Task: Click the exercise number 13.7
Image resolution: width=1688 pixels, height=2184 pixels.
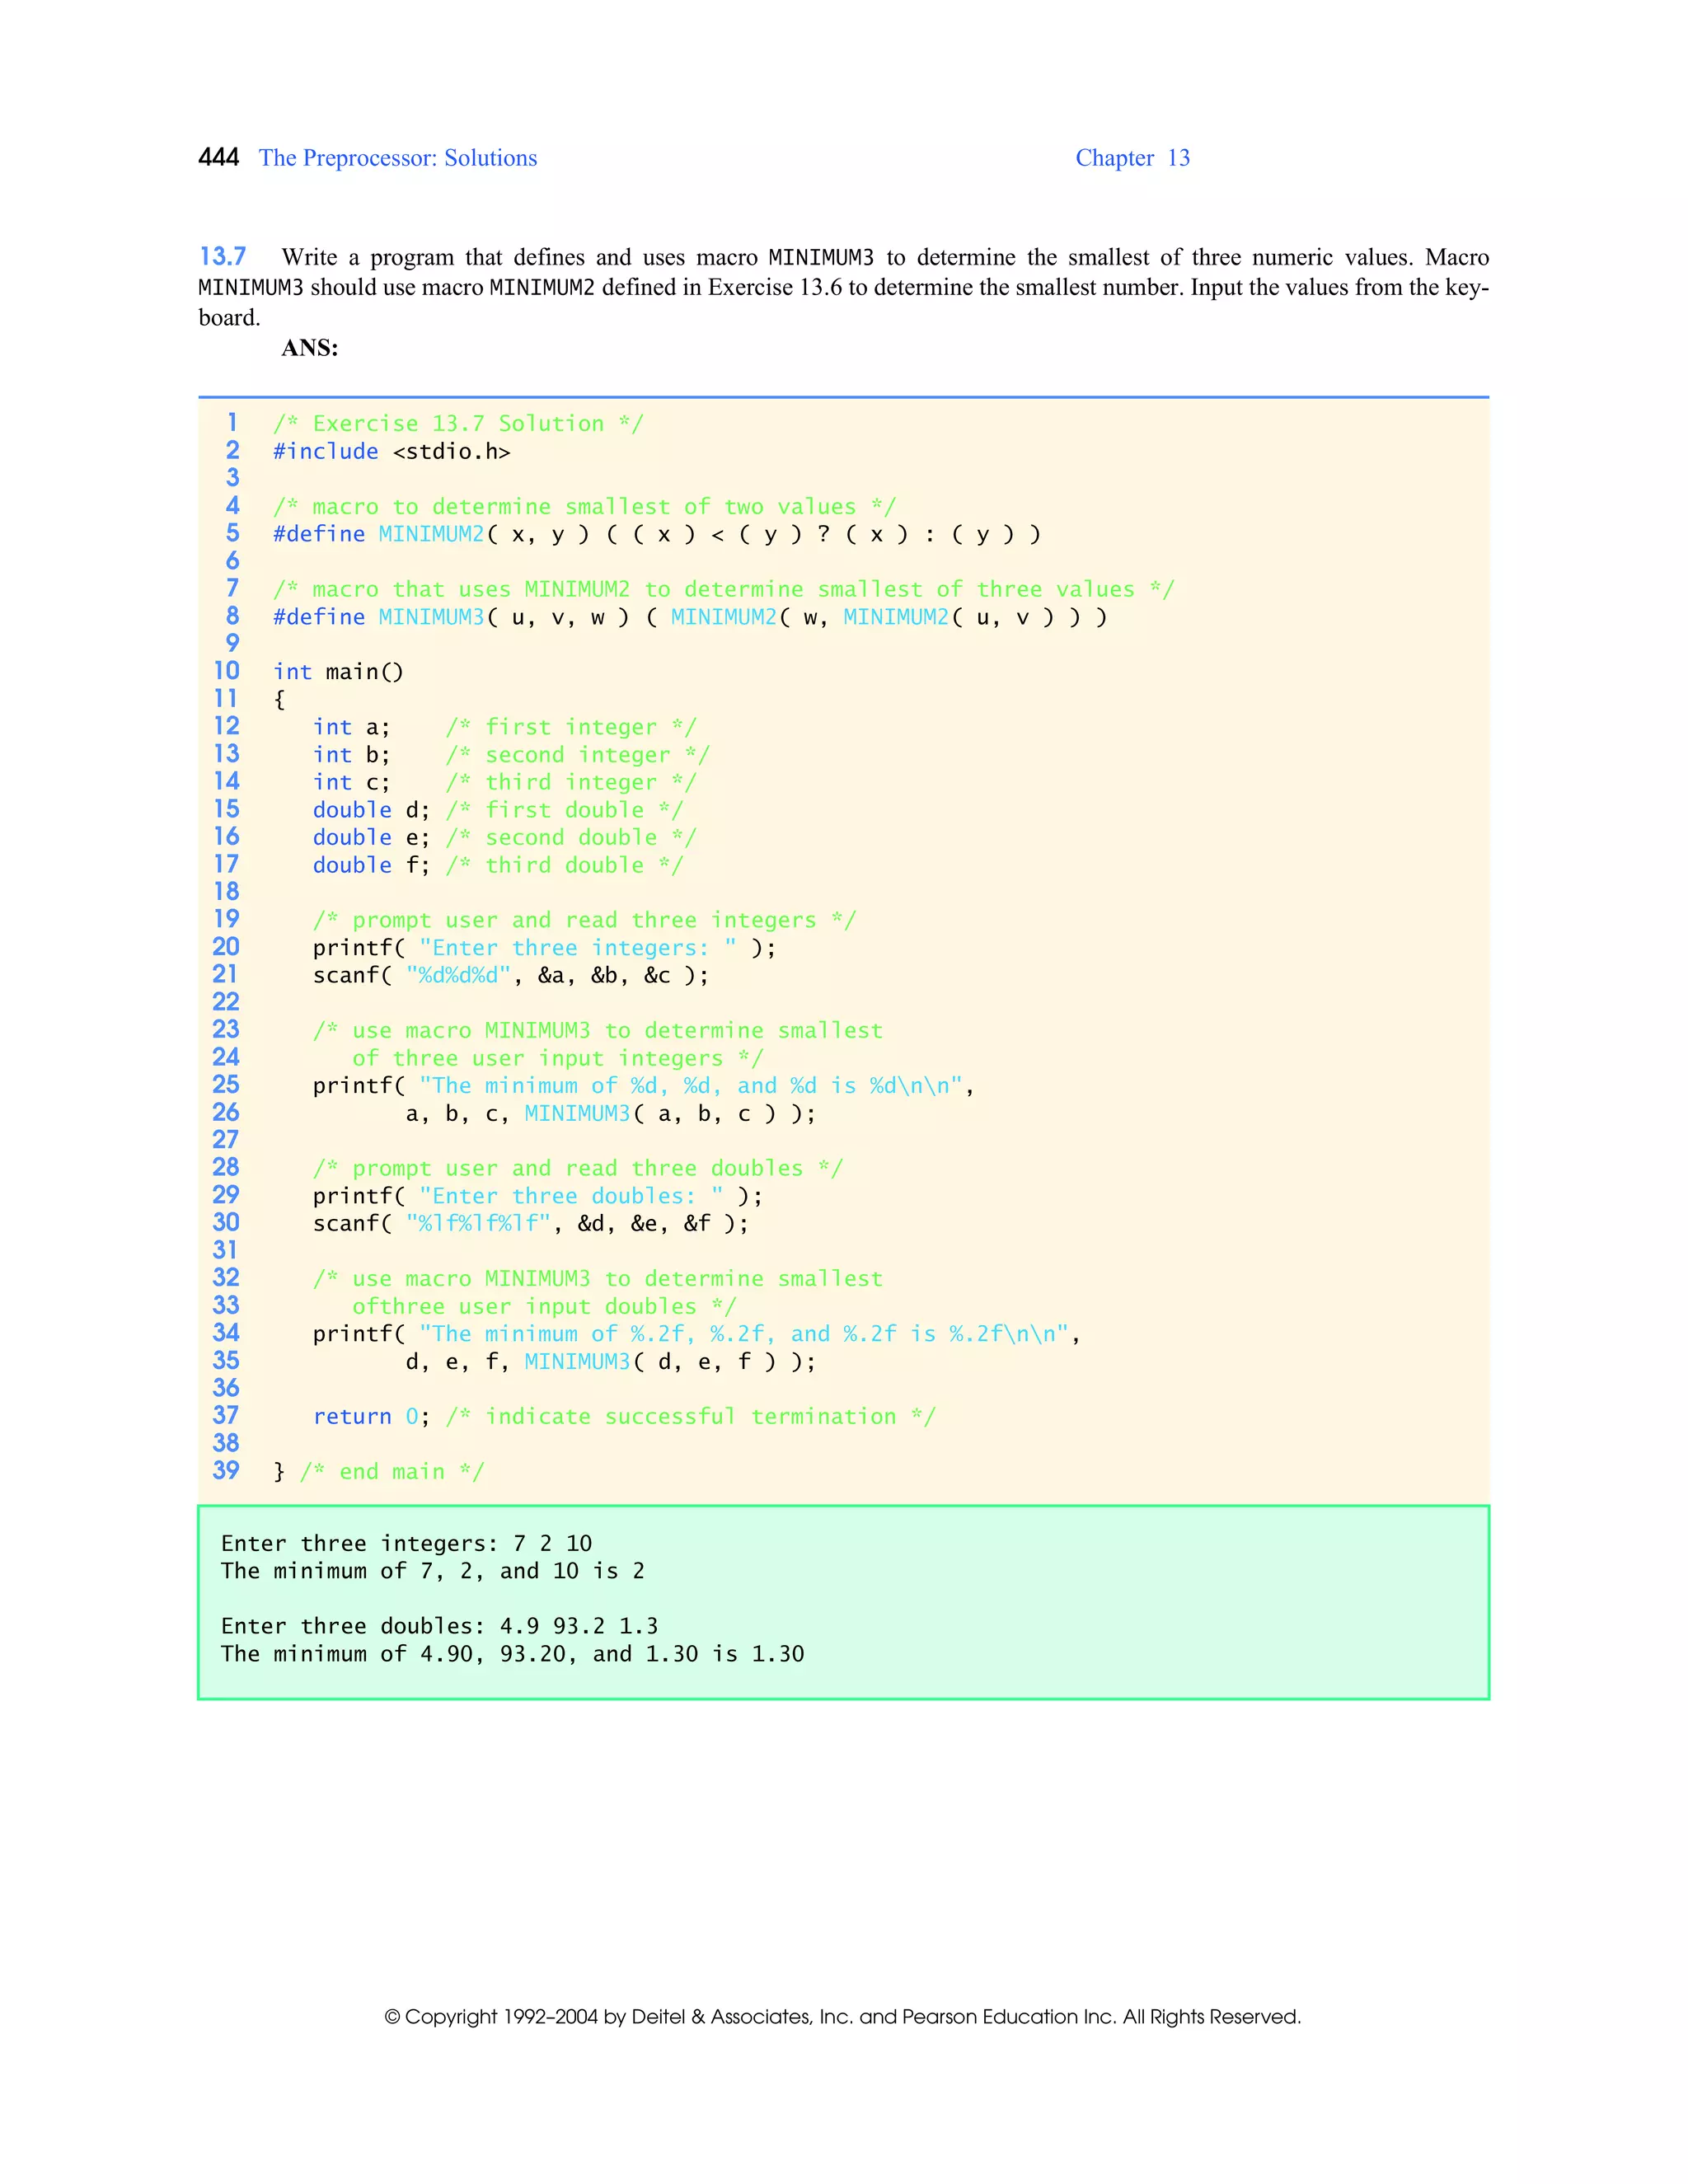Action: click(x=222, y=257)
